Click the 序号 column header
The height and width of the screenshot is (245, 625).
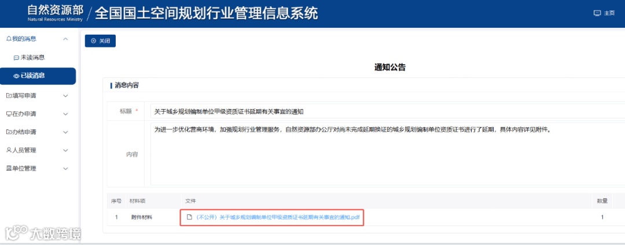(116, 201)
